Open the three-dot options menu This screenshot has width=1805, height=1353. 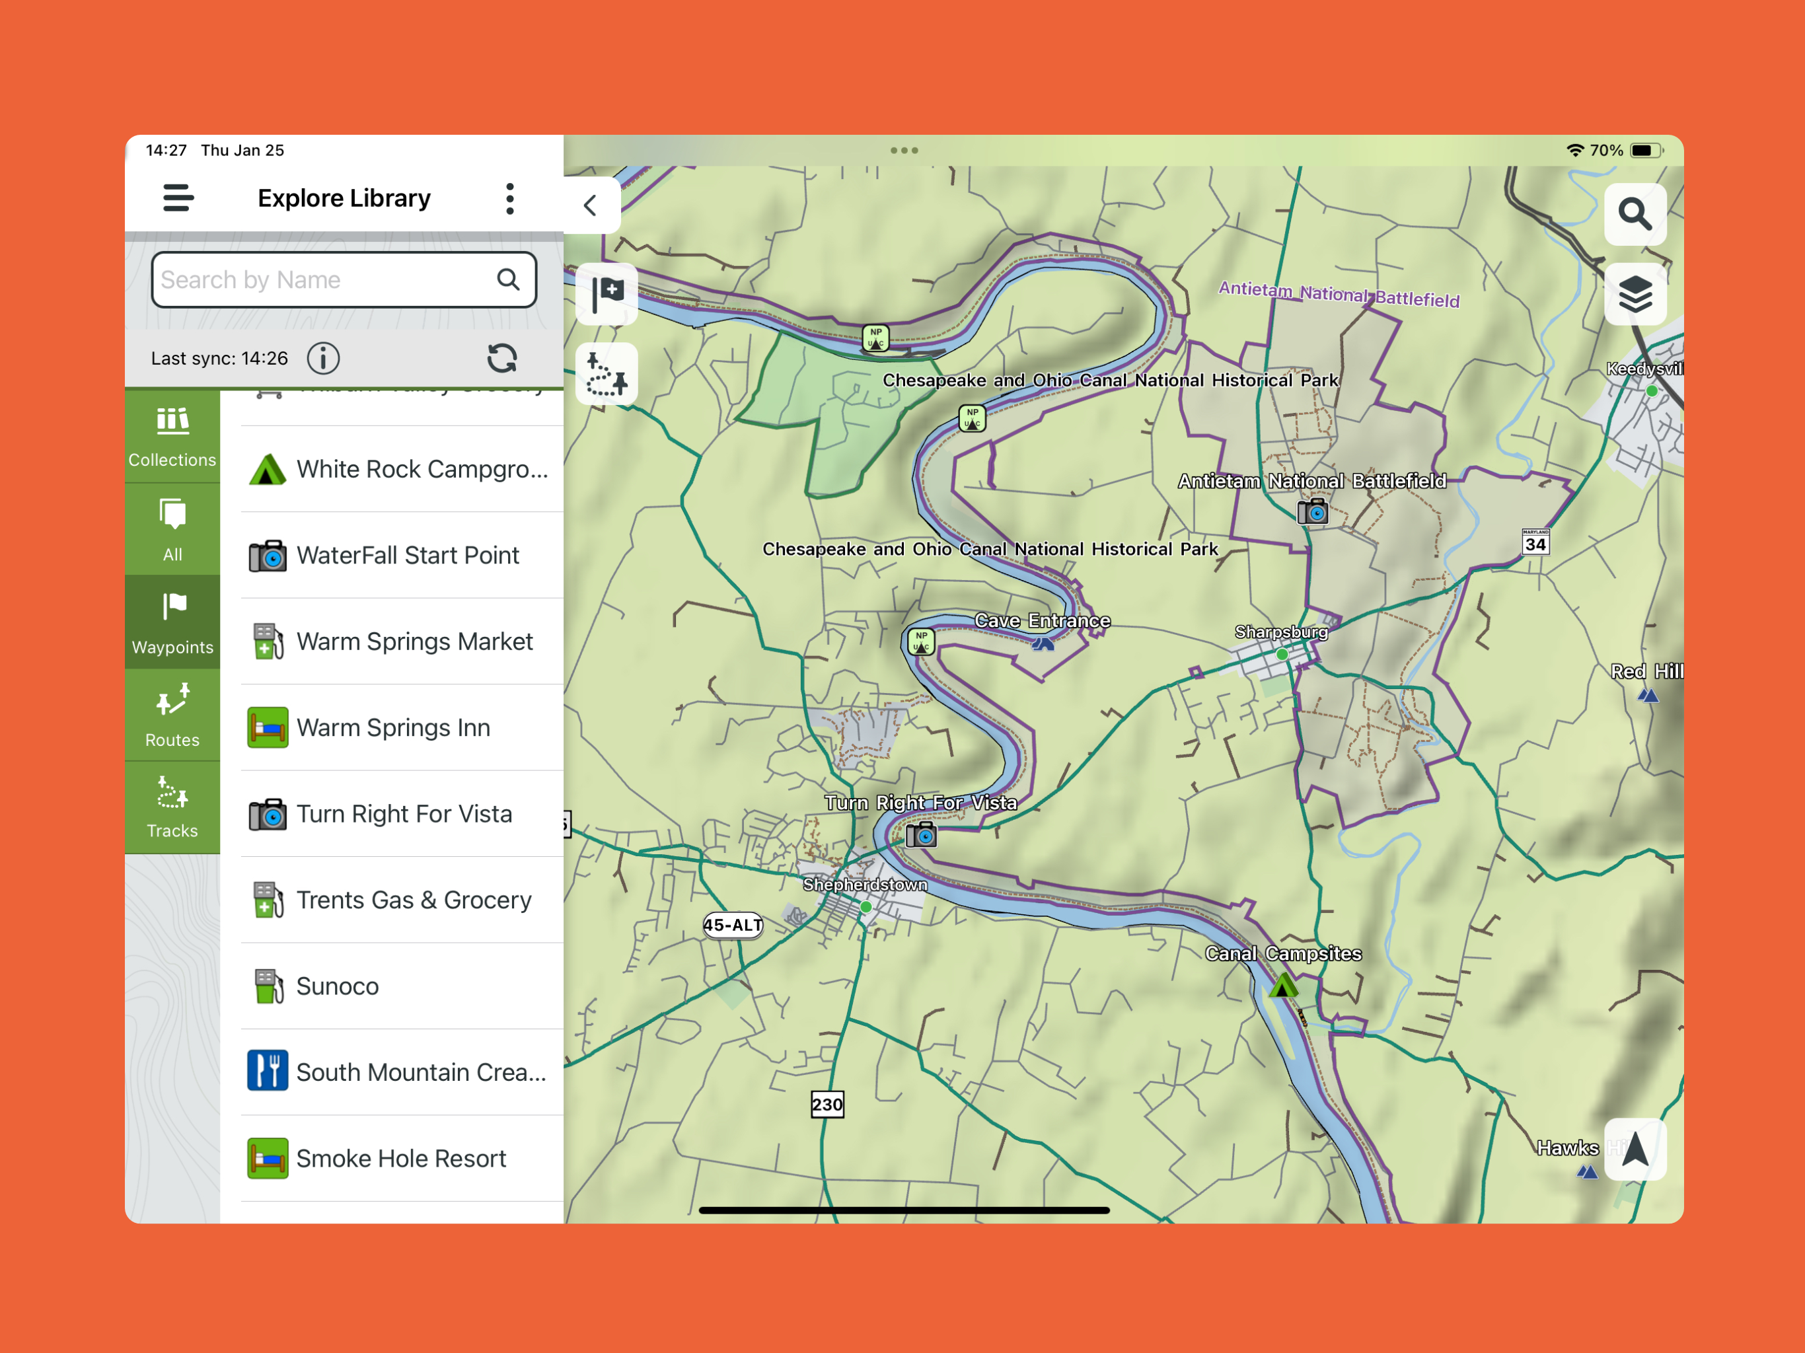tap(510, 198)
